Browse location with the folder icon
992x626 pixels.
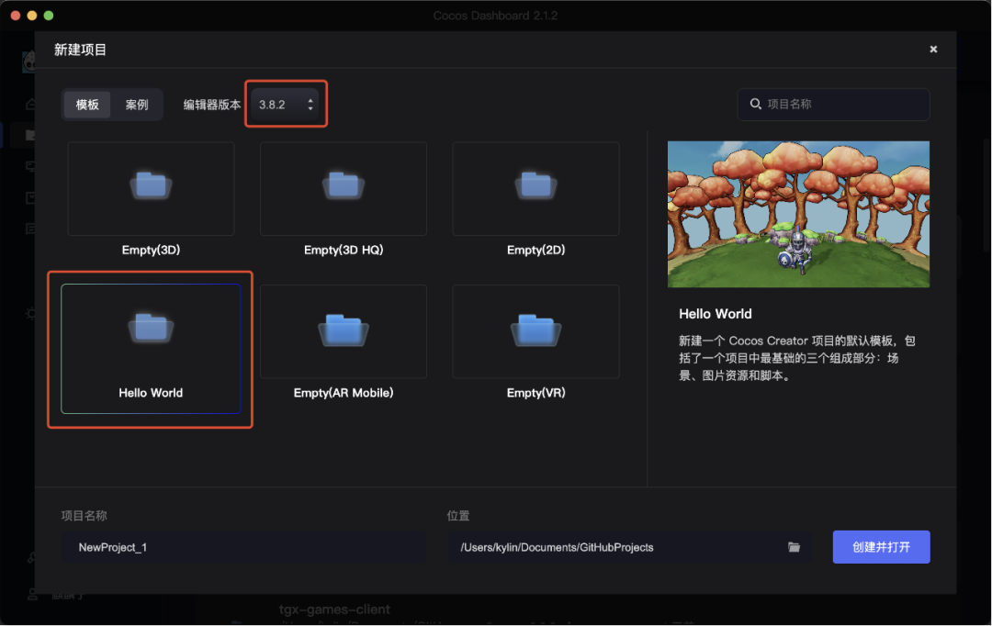[x=794, y=547]
